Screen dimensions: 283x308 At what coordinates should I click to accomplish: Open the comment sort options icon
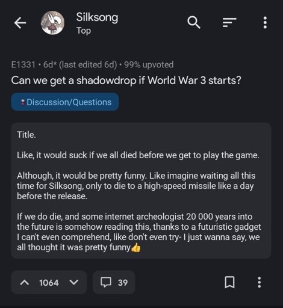[229, 22]
